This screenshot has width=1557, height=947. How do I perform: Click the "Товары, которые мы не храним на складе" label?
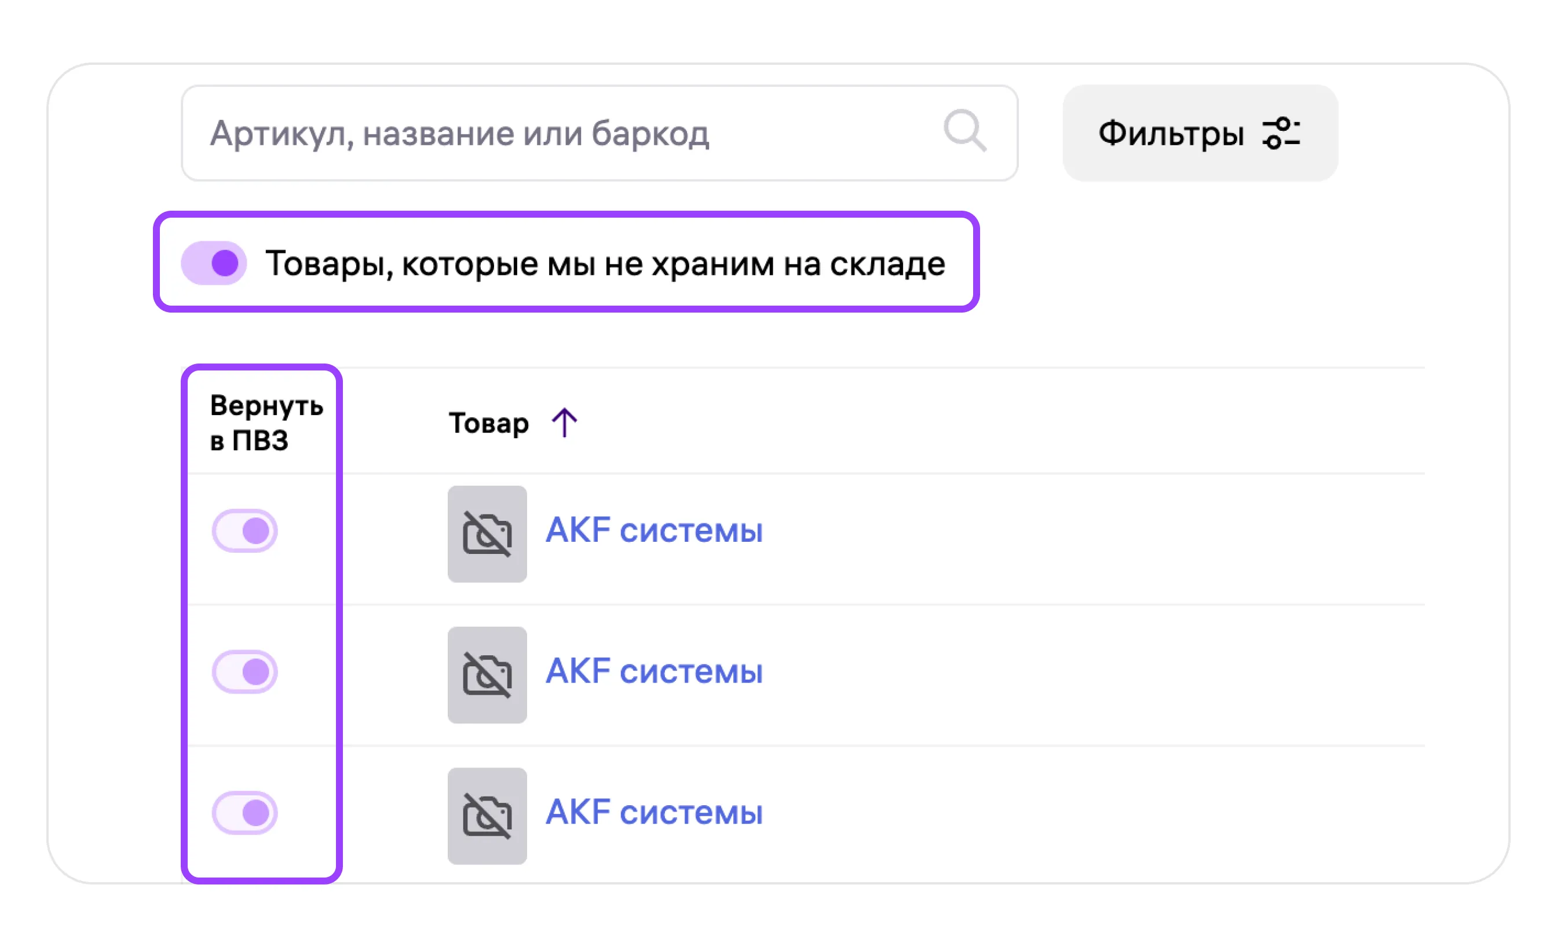[x=605, y=263]
